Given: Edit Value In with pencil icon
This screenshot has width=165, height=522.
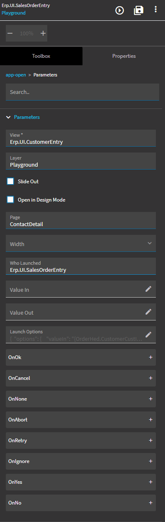Looking at the screenshot, I should click(x=148, y=289).
